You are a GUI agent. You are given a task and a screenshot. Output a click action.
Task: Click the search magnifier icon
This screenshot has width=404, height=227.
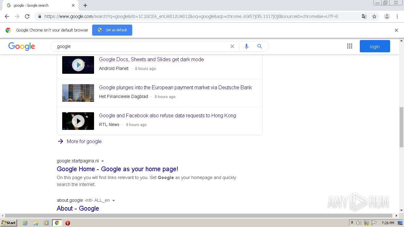pos(259,46)
